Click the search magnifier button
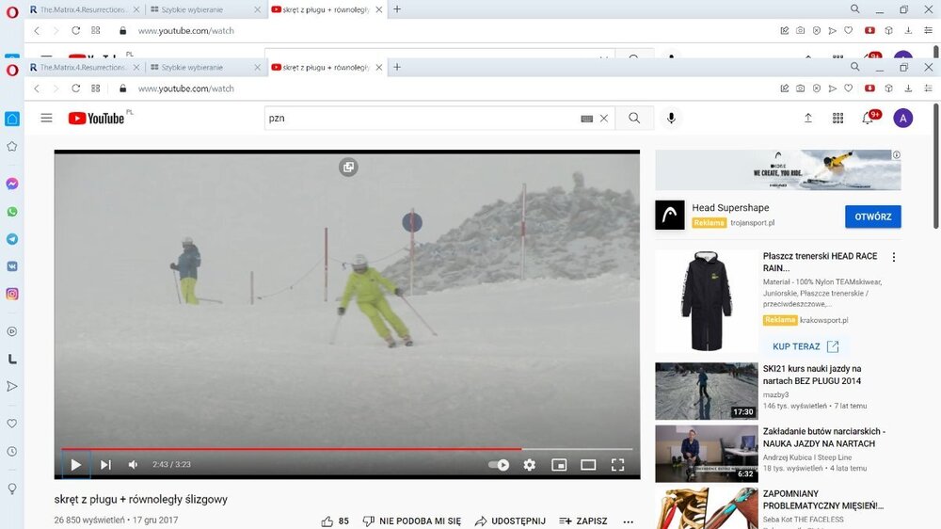The image size is (941, 529). click(634, 118)
